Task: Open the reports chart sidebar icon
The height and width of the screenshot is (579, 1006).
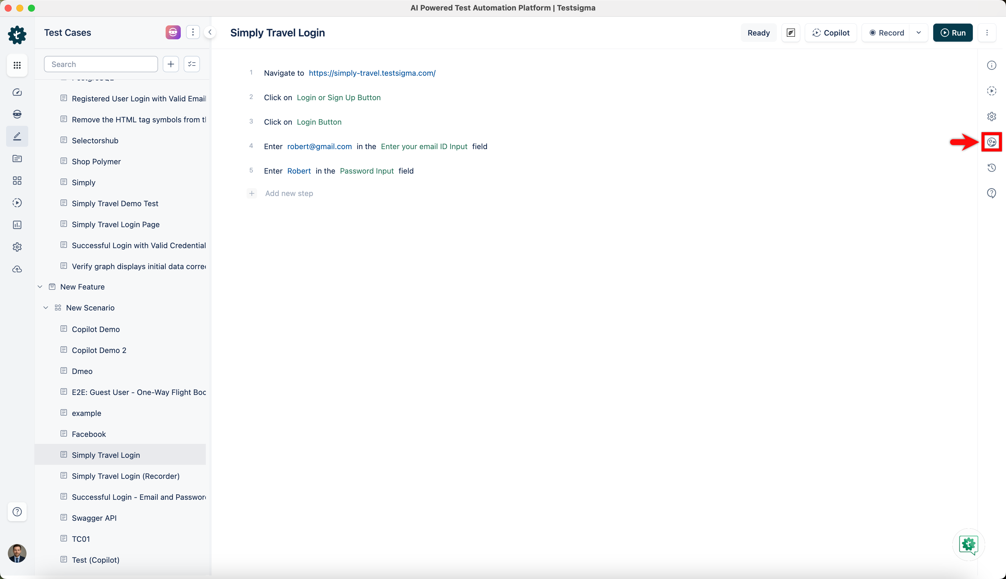Action: 17,225
